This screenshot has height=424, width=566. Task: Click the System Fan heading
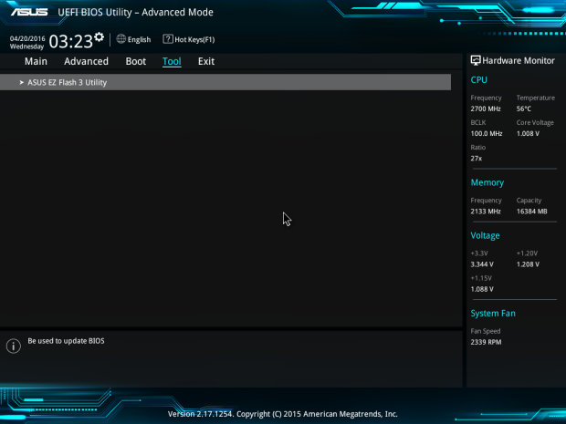tap(493, 314)
